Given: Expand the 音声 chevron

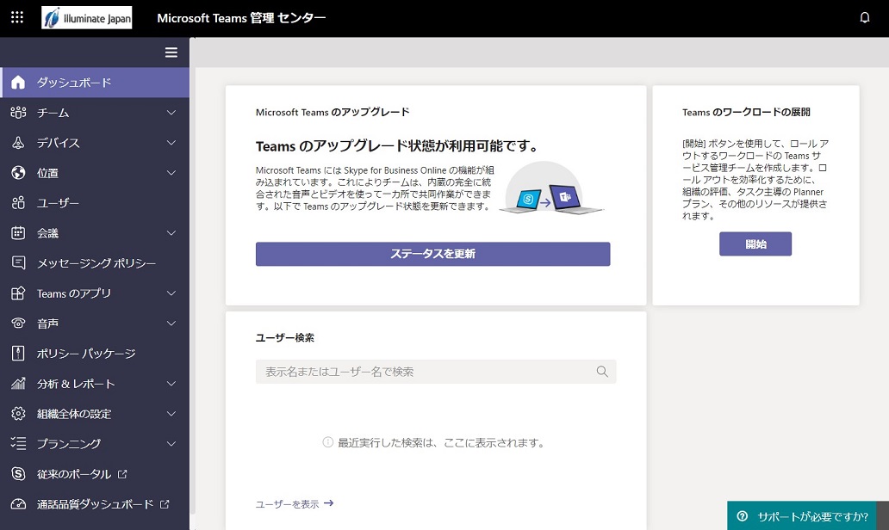Looking at the screenshot, I should [171, 324].
